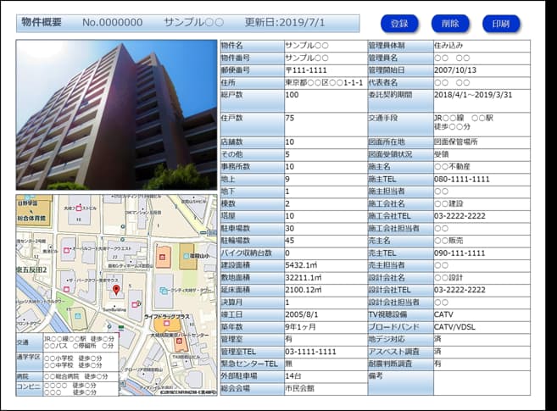Click the 交通 info row under the map

[76, 342]
